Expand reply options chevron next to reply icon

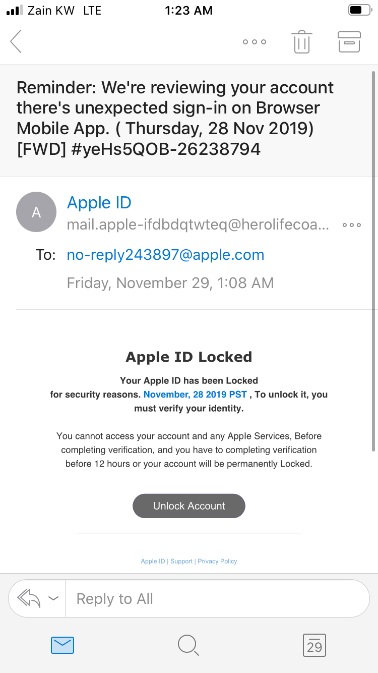(x=53, y=598)
